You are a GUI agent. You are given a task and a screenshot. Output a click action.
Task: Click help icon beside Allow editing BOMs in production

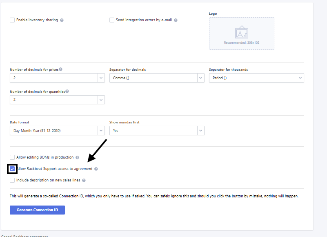coord(77,157)
